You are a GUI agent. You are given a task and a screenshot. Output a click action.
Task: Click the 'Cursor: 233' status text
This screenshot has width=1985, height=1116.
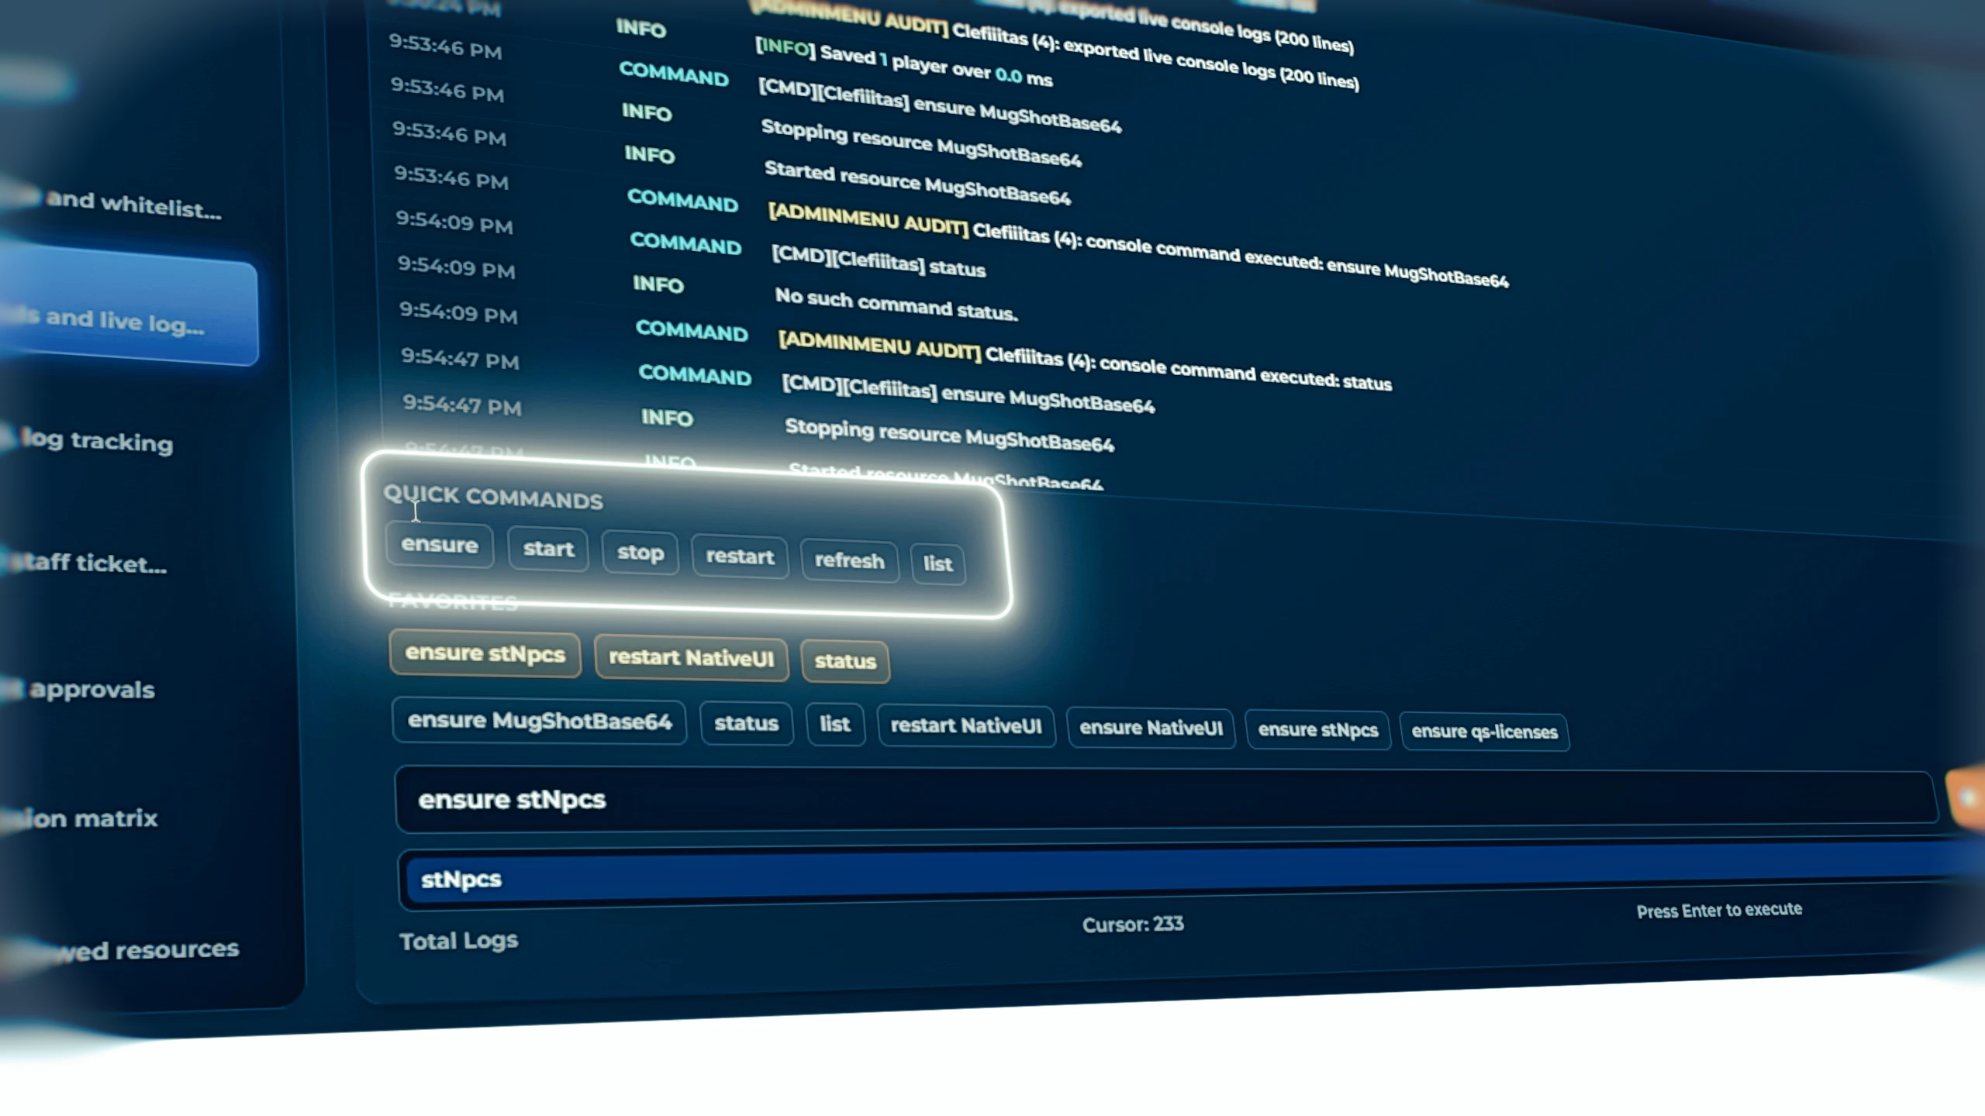coord(1133,924)
